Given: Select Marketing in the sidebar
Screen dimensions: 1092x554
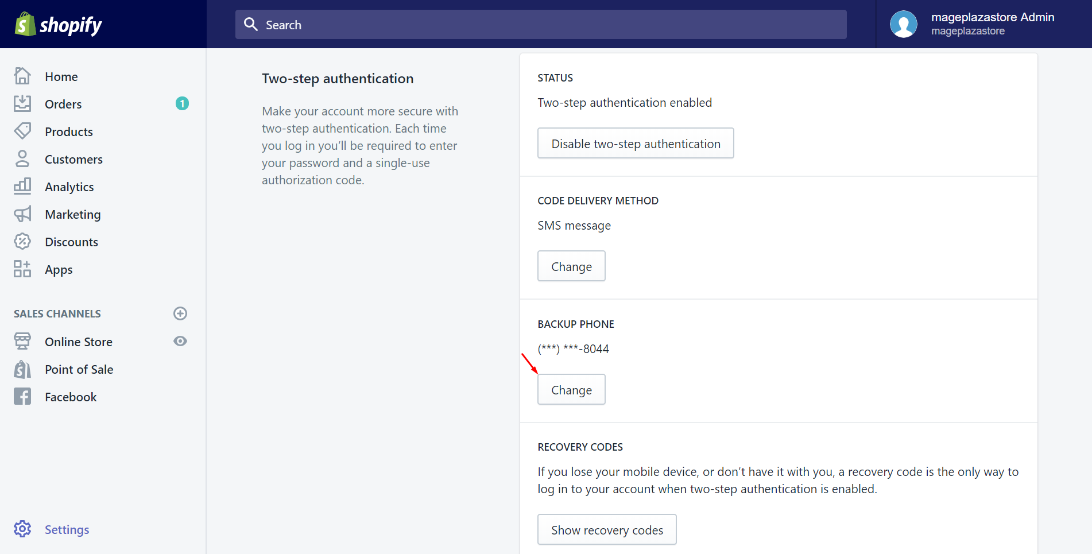Looking at the screenshot, I should (x=73, y=215).
